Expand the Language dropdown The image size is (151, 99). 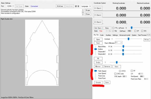tap(86, 6)
